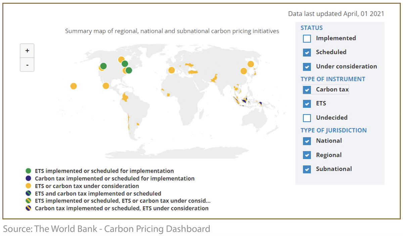Select the green marker on the US east coast
Image resolution: width=403 pixels, height=236 pixels.
(129, 70)
